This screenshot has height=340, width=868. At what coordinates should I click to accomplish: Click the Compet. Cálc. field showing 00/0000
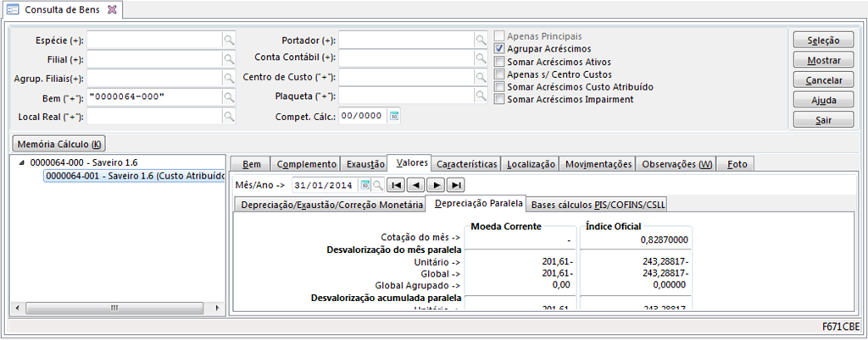click(x=363, y=116)
